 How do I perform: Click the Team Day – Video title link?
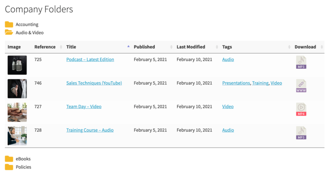pyautogui.click(x=84, y=107)
